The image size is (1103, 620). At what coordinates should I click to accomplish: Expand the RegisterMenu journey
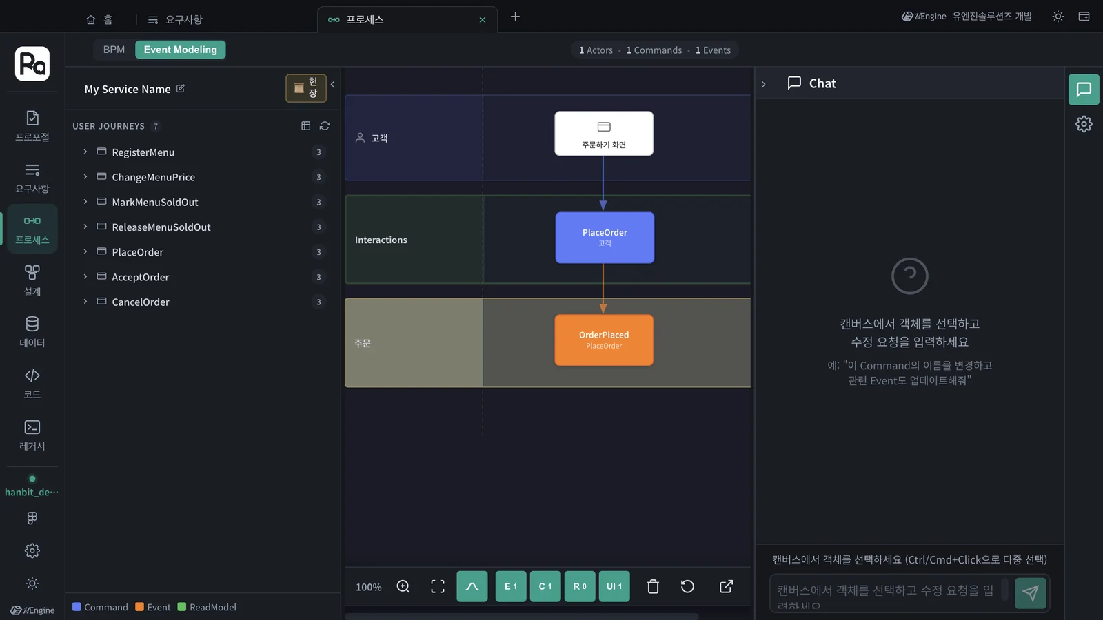pos(85,152)
